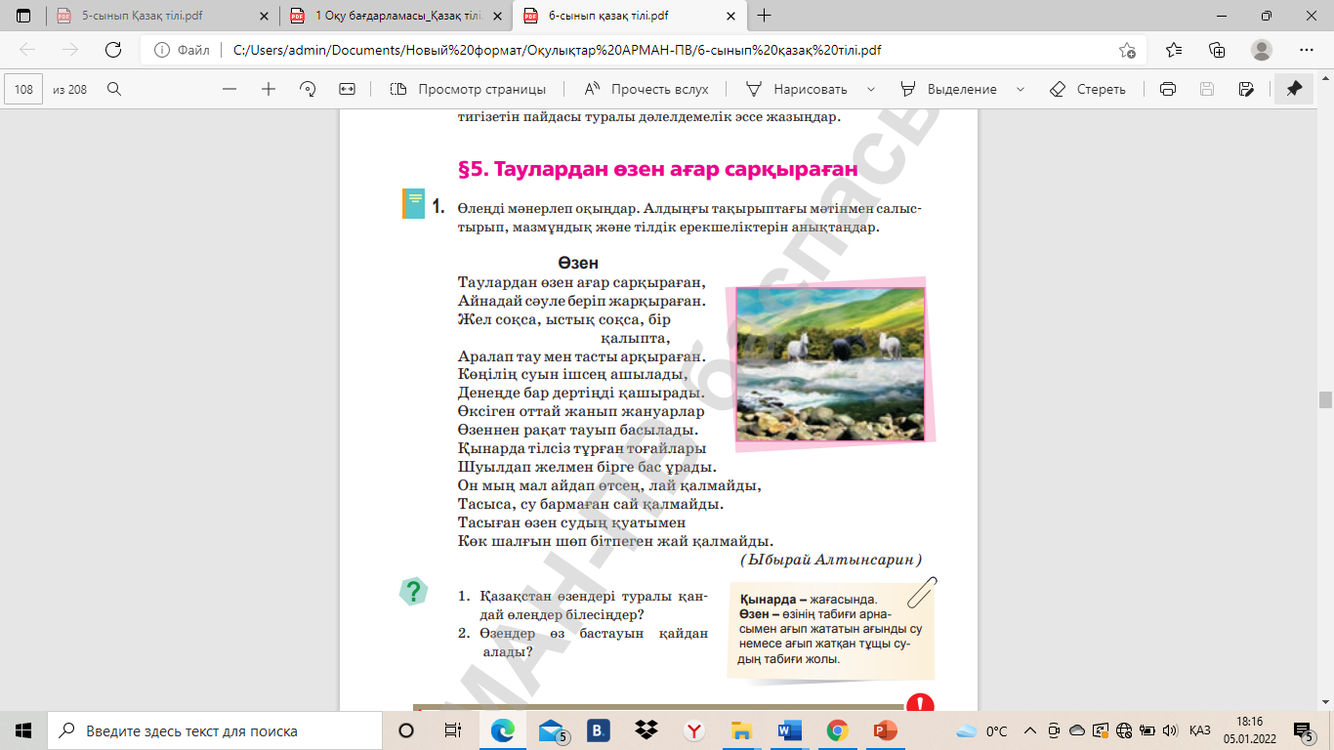Open File Explorer on taskbar
1334x750 pixels.
(x=741, y=730)
